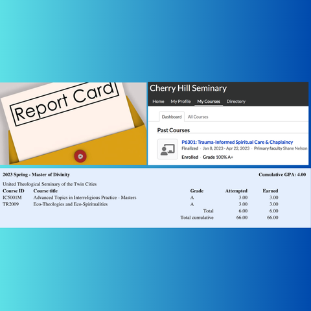The width and height of the screenshot is (311, 311).
Task: Click the Earned column header
Action: [x=270, y=190]
